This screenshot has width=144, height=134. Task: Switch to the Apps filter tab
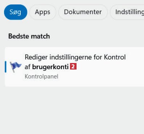42,12
